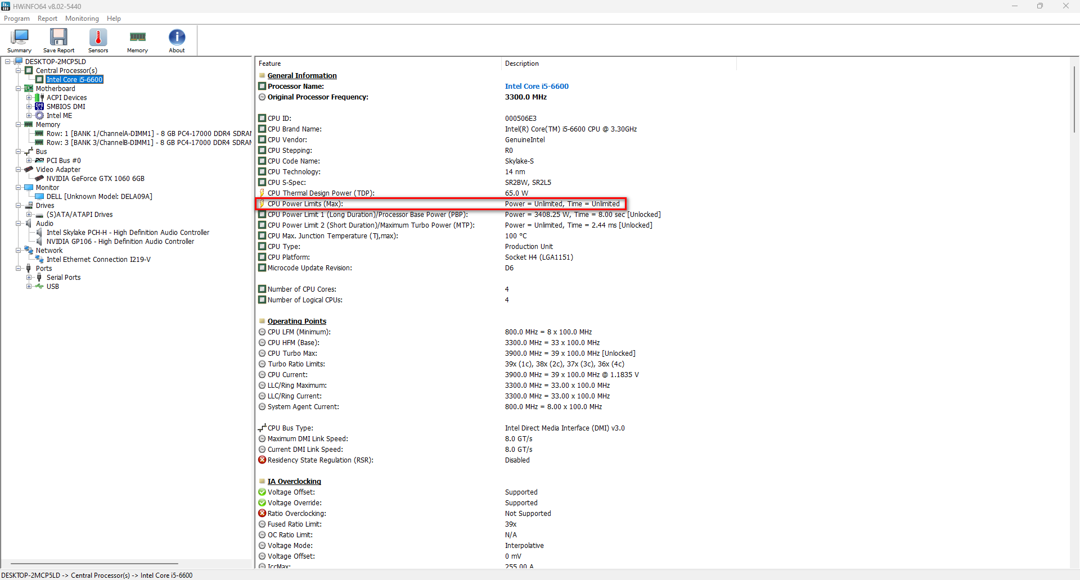Click the Intel Core i5-6600 description link

(x=537, y=86)
